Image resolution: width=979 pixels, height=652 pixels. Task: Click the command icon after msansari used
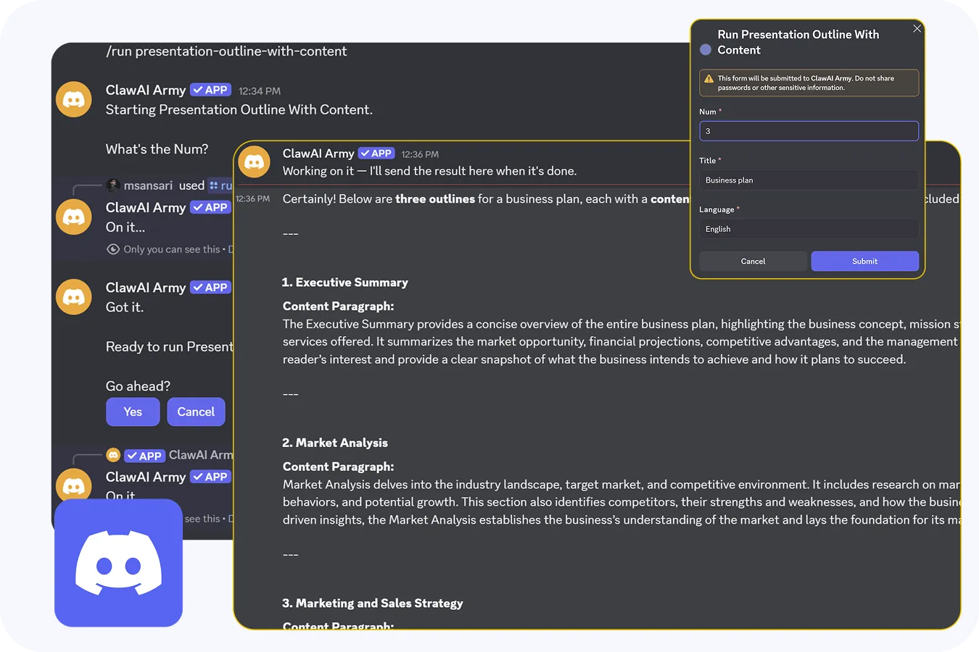tap(214, 185)
